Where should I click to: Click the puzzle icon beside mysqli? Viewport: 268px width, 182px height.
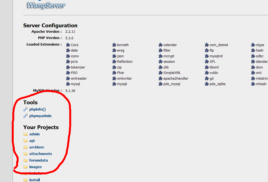point(114,84)
